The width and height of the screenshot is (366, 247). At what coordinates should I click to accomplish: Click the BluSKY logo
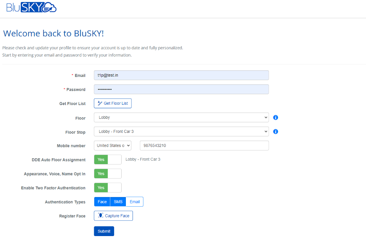pyautogui.click(x=31, y=7)
